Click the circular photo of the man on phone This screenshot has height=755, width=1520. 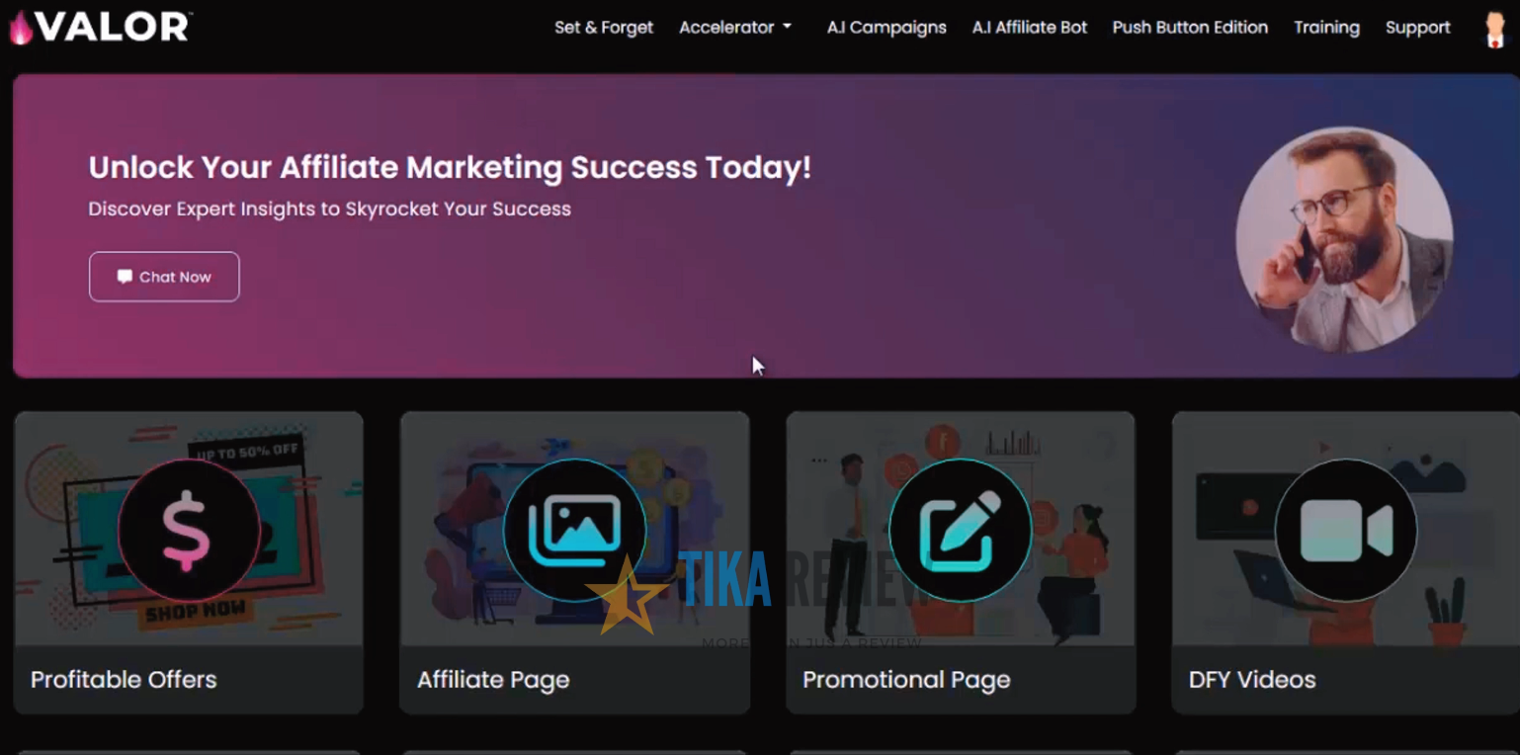pos(1345,237)
